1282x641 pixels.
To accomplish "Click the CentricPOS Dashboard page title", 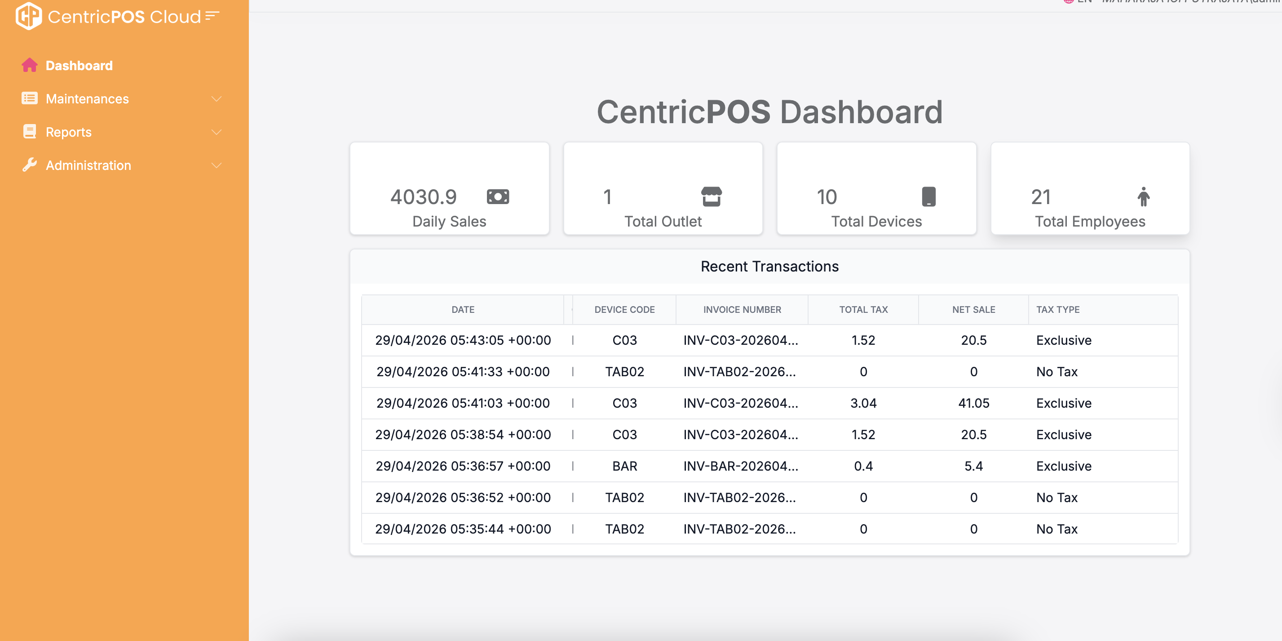I will [769, 111].
